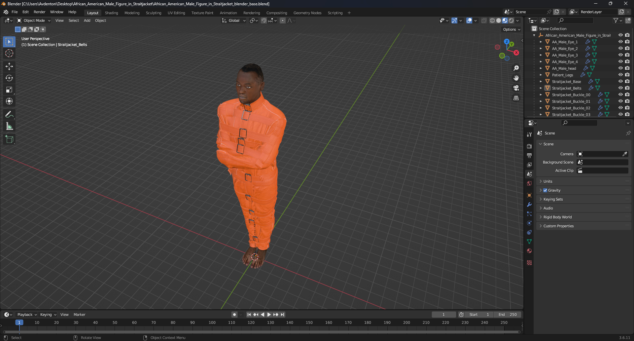
Task: Click the current frame number field
Action: click(x=443, y=315)
